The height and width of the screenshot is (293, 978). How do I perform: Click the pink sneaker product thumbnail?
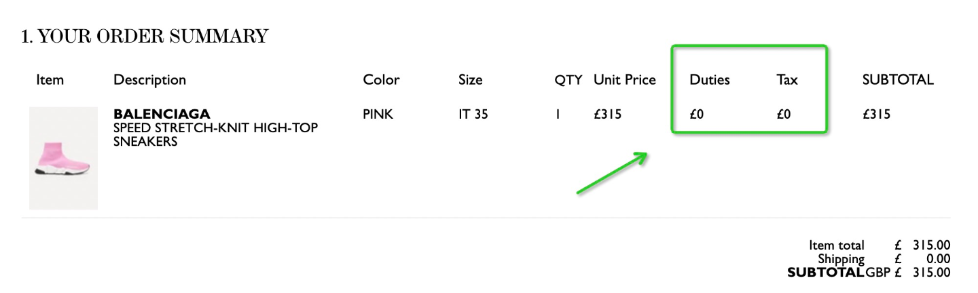tap(63, 158)
